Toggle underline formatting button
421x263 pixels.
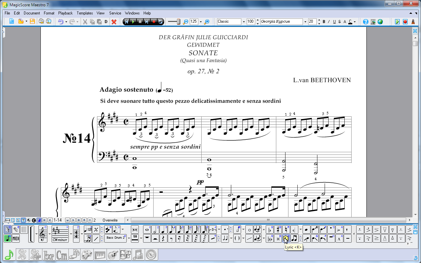(334, 22)
